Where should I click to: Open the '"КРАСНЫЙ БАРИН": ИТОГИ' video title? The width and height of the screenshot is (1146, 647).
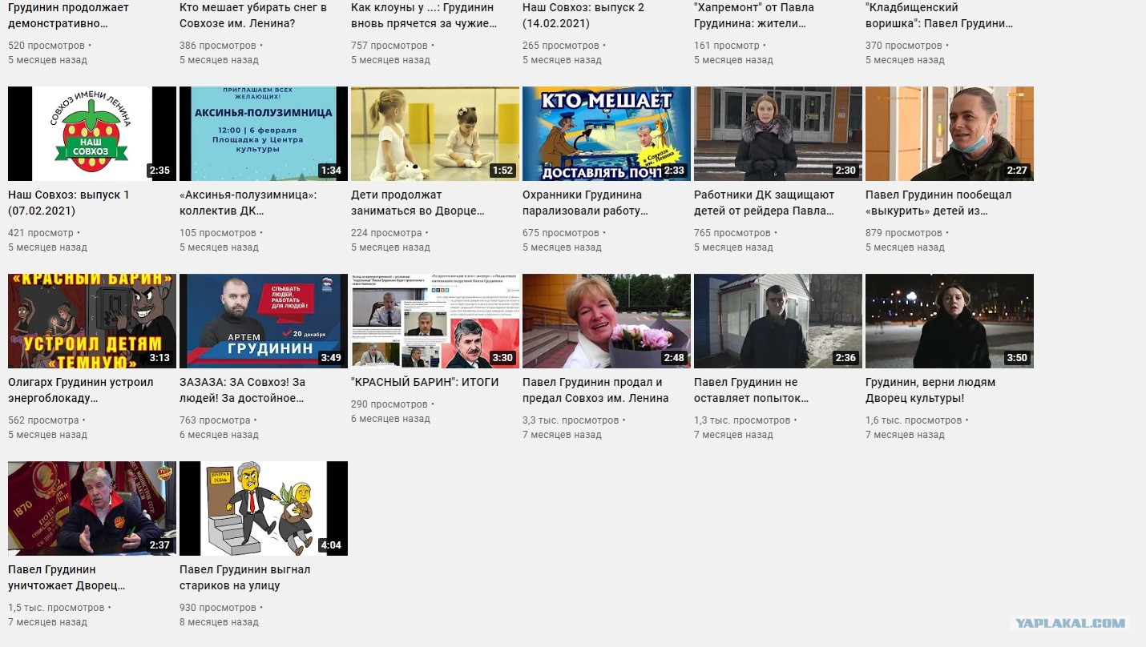click(x=425, y=382)
